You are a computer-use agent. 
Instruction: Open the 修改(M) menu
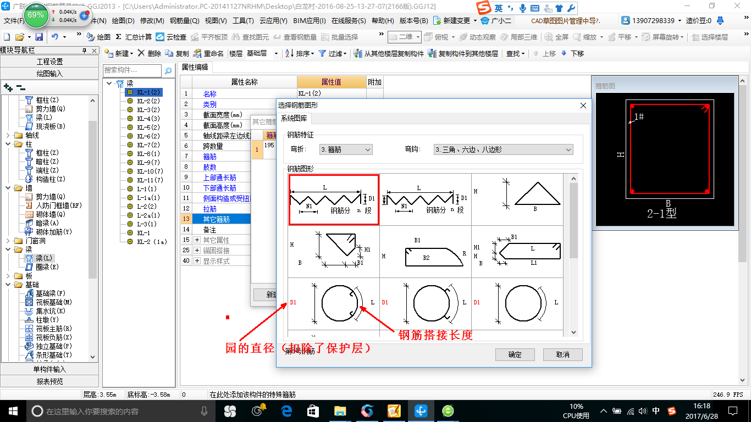(x=152, y=21)
